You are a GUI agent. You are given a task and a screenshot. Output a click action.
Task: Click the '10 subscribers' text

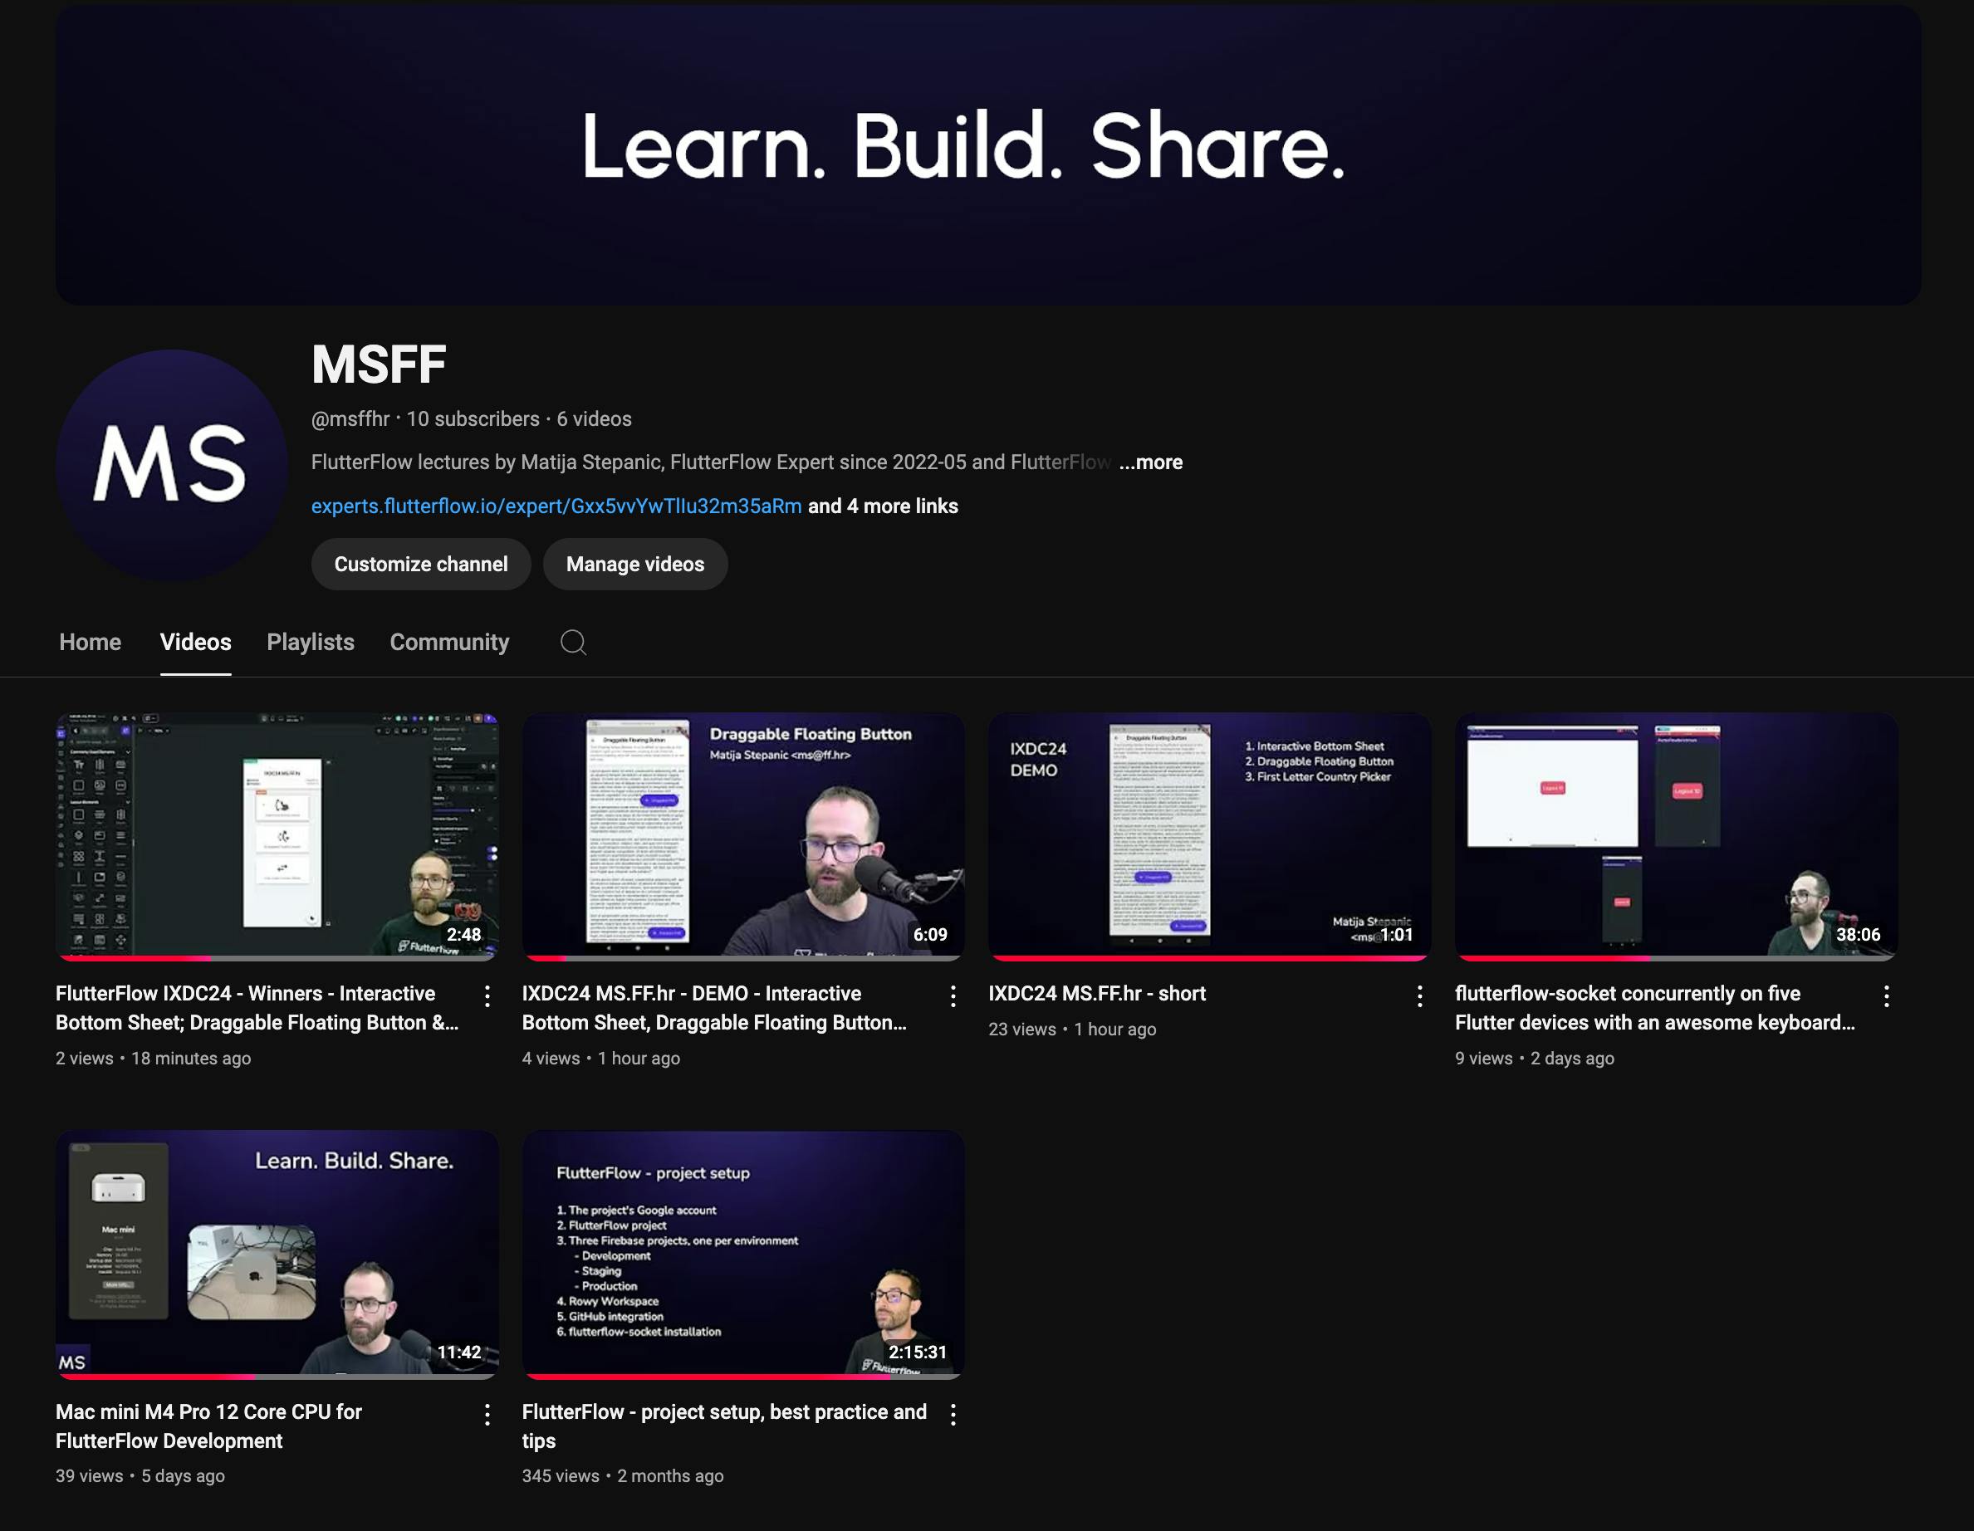click(473, 418)
